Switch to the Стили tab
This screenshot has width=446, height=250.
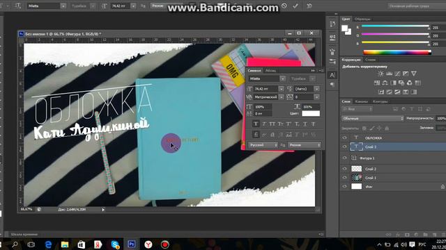click(370, 60)
